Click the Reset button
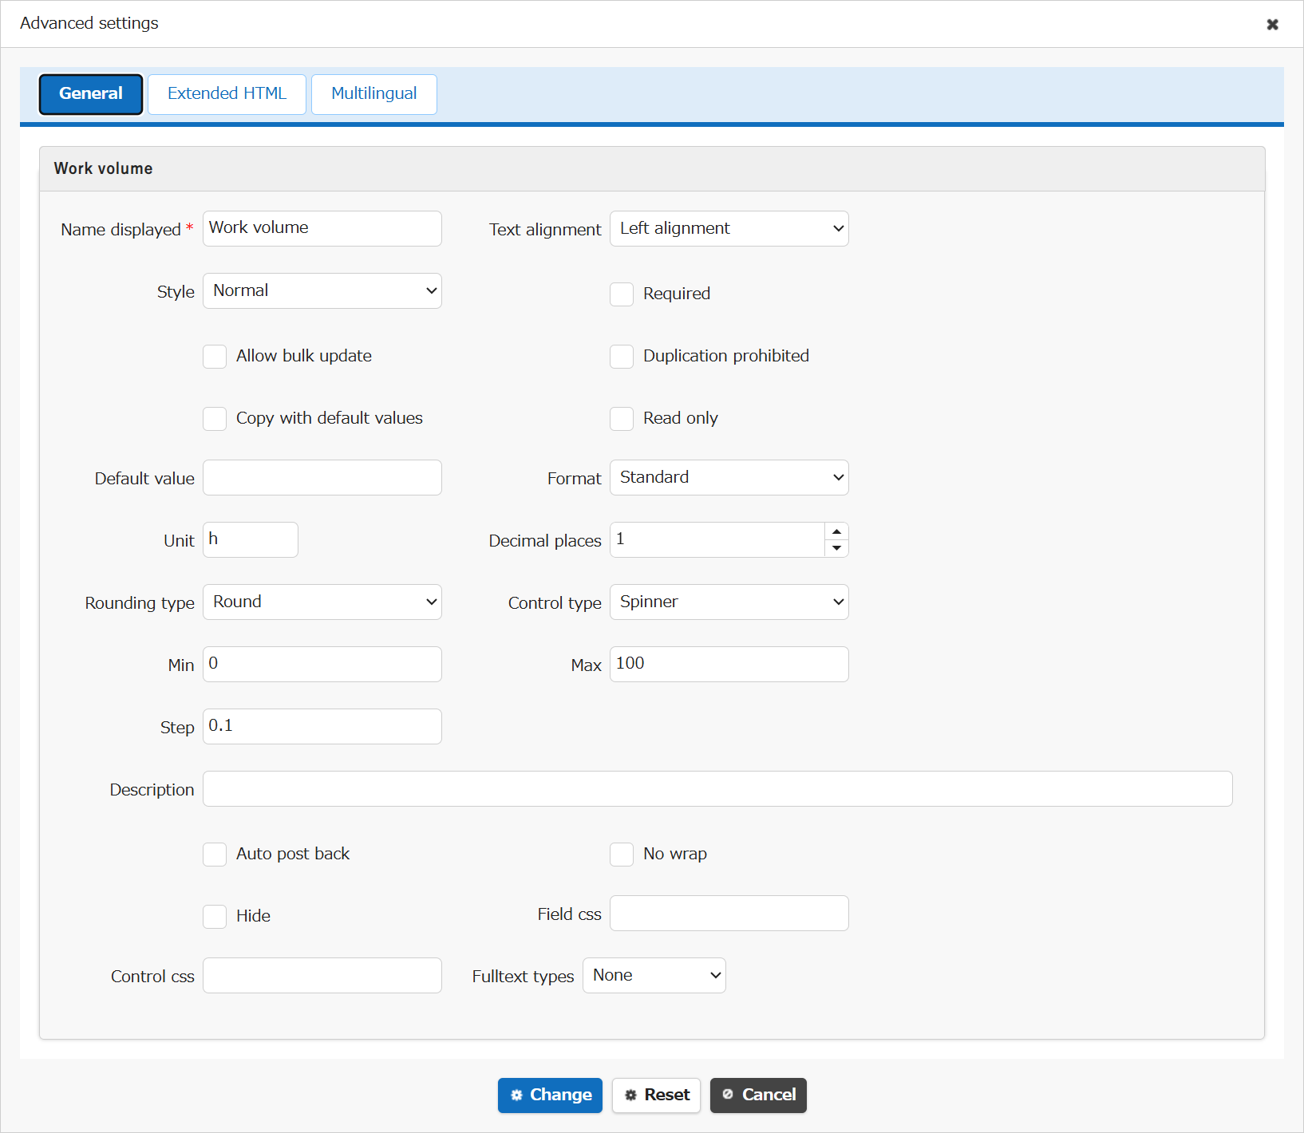Screen dimensions: 1304x1133 [656, 1095]
